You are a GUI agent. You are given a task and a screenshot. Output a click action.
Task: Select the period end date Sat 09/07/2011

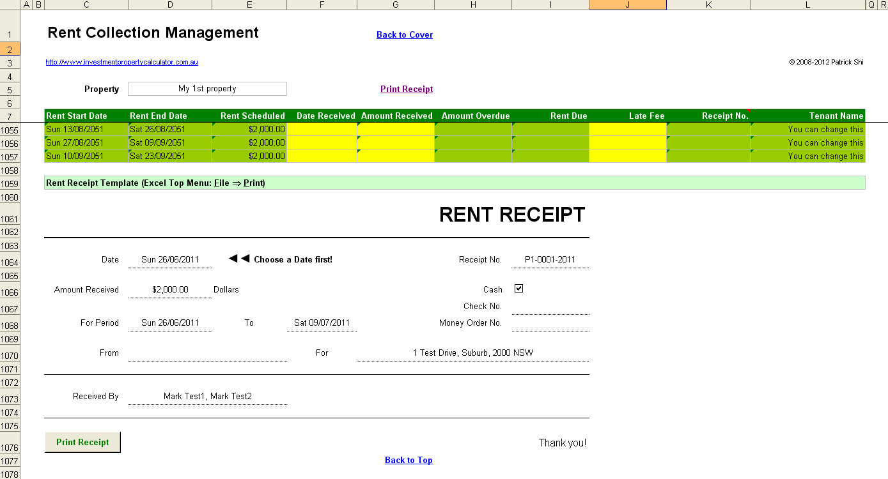pos(322,323)
